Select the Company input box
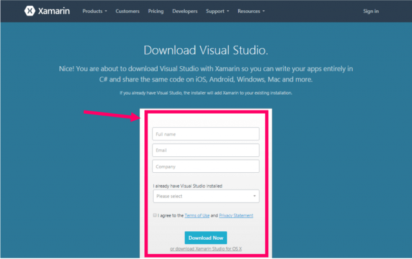 [x=205, y=166]
